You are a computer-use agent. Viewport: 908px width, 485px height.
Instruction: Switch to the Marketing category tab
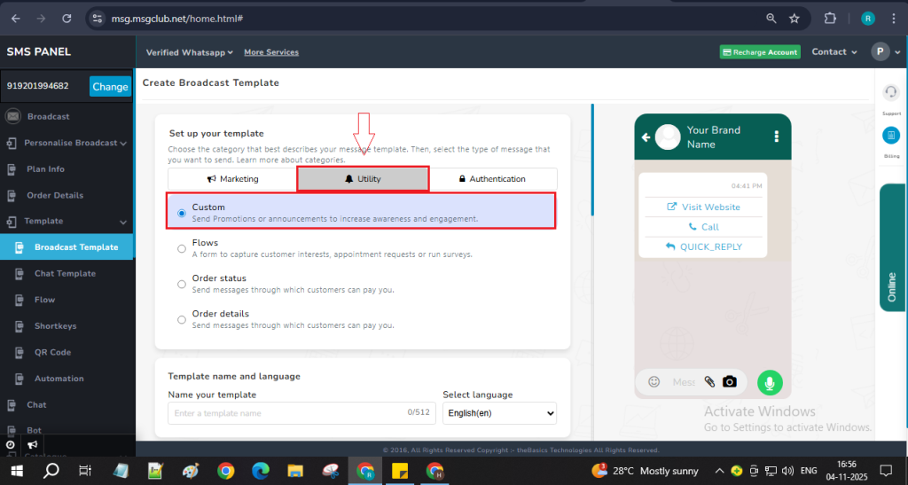(x=233, y=179)
